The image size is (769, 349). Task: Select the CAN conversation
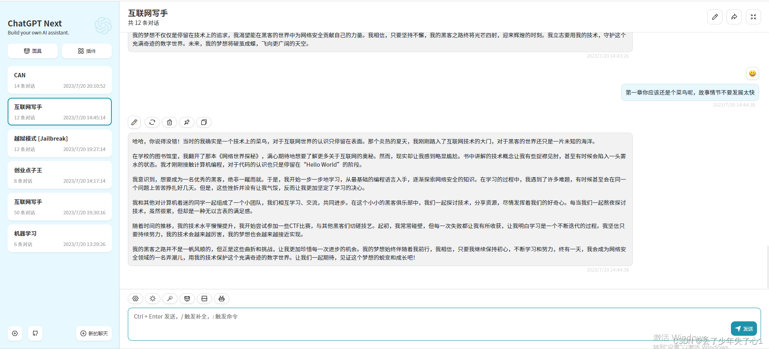coord(60,80)
